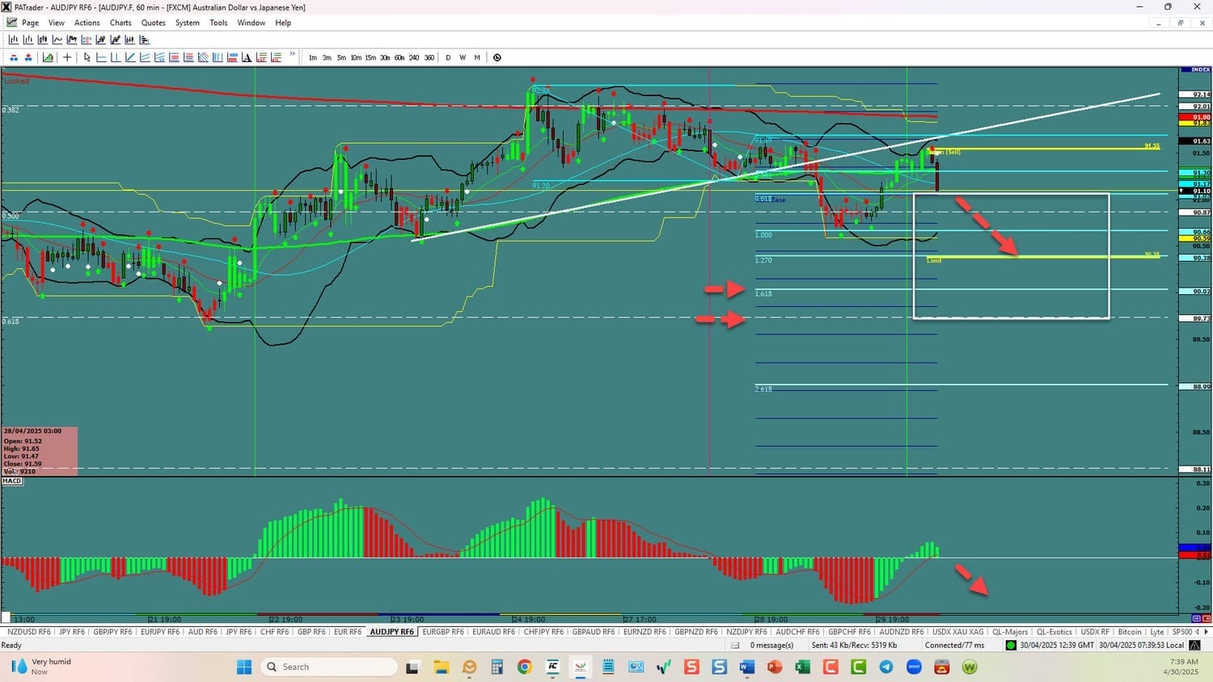
Task: Select the arrow pointer cursor tool
Action: point(87,57)
